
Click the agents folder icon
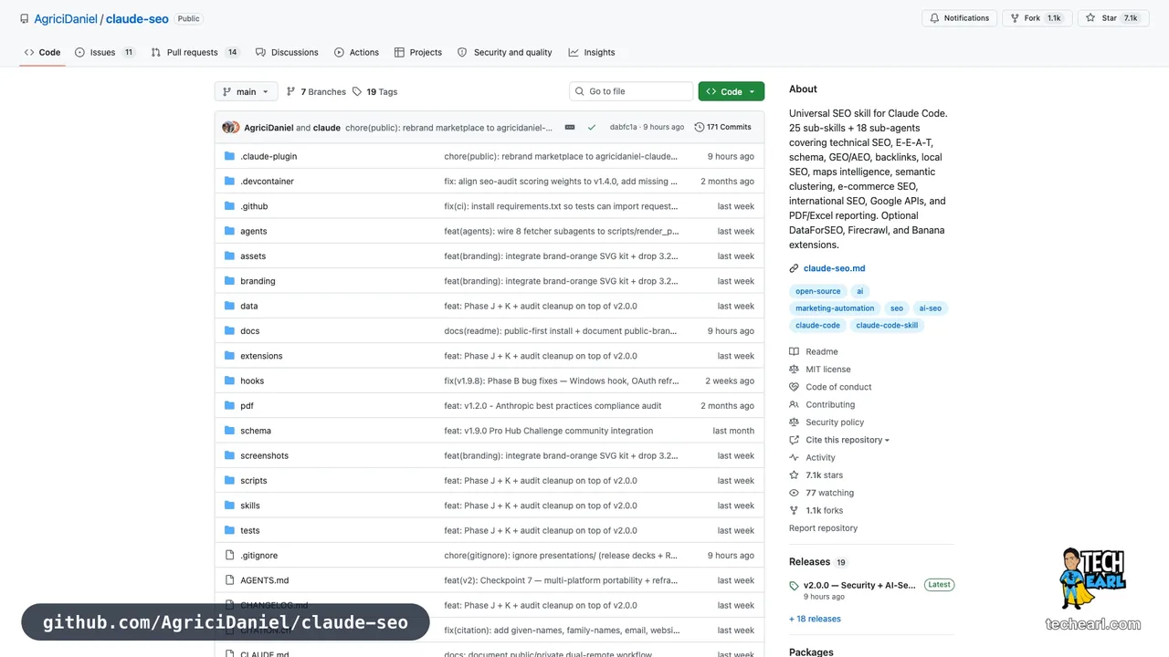click(230, 231)
